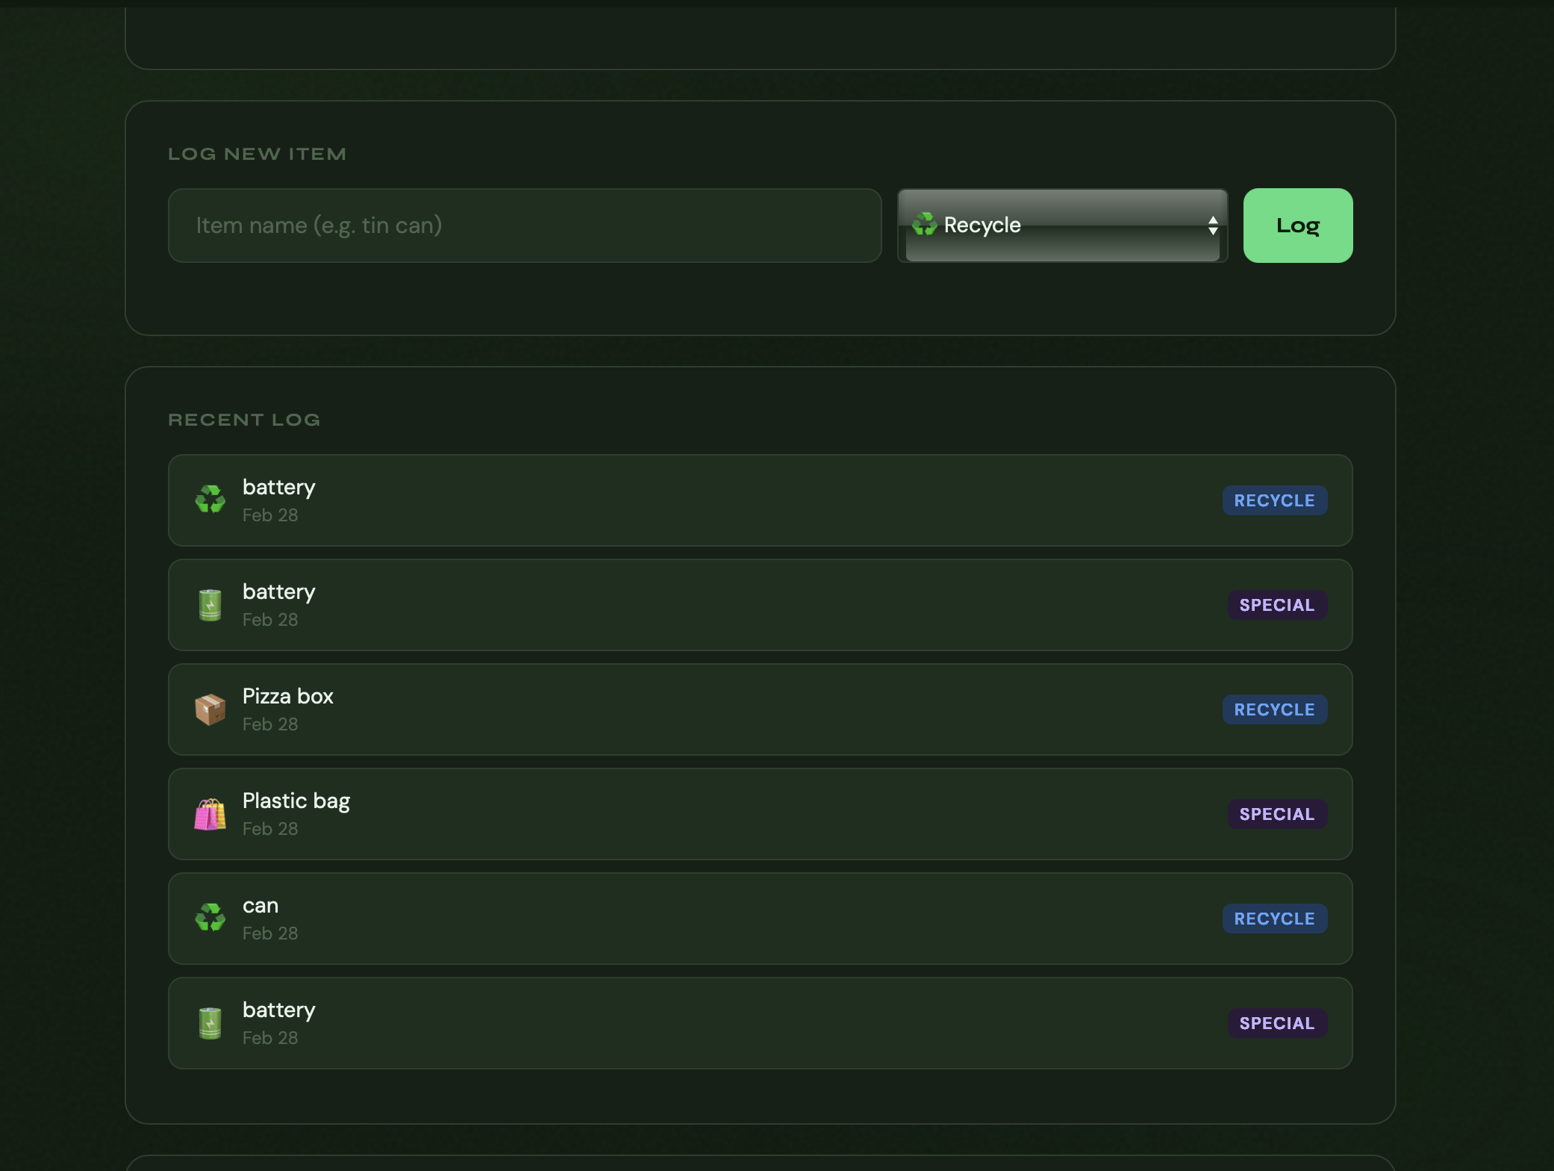
Task: Click the battery icon on second log entry
Action: pos(210,604)
